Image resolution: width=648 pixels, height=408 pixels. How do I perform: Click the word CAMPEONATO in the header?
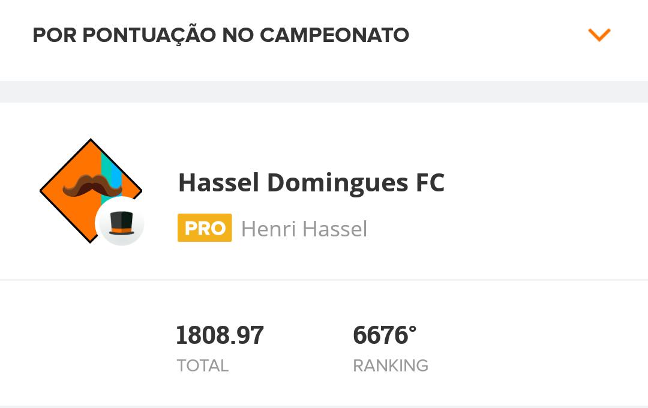click(x=334, y=35)
